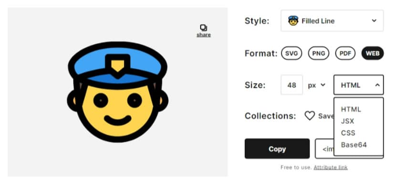Click the heart icon beside Collections

pyautogui.click(x=309, y=116)
